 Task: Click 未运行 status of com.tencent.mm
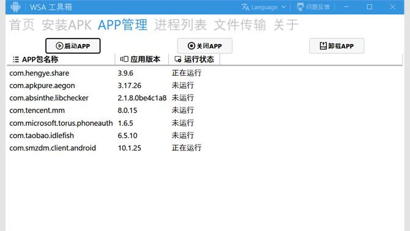pyautogui.click(x=183, y=110)
